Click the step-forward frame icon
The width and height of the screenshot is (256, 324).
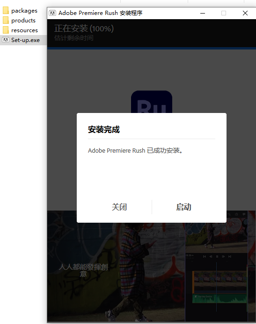[223, 256]
